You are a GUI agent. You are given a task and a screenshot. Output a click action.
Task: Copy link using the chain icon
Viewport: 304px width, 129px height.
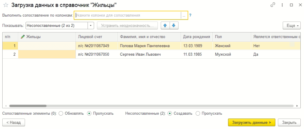[x=273, y=5]
